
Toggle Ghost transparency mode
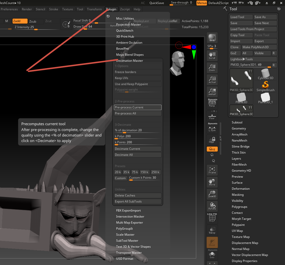[x=212, y=242]
